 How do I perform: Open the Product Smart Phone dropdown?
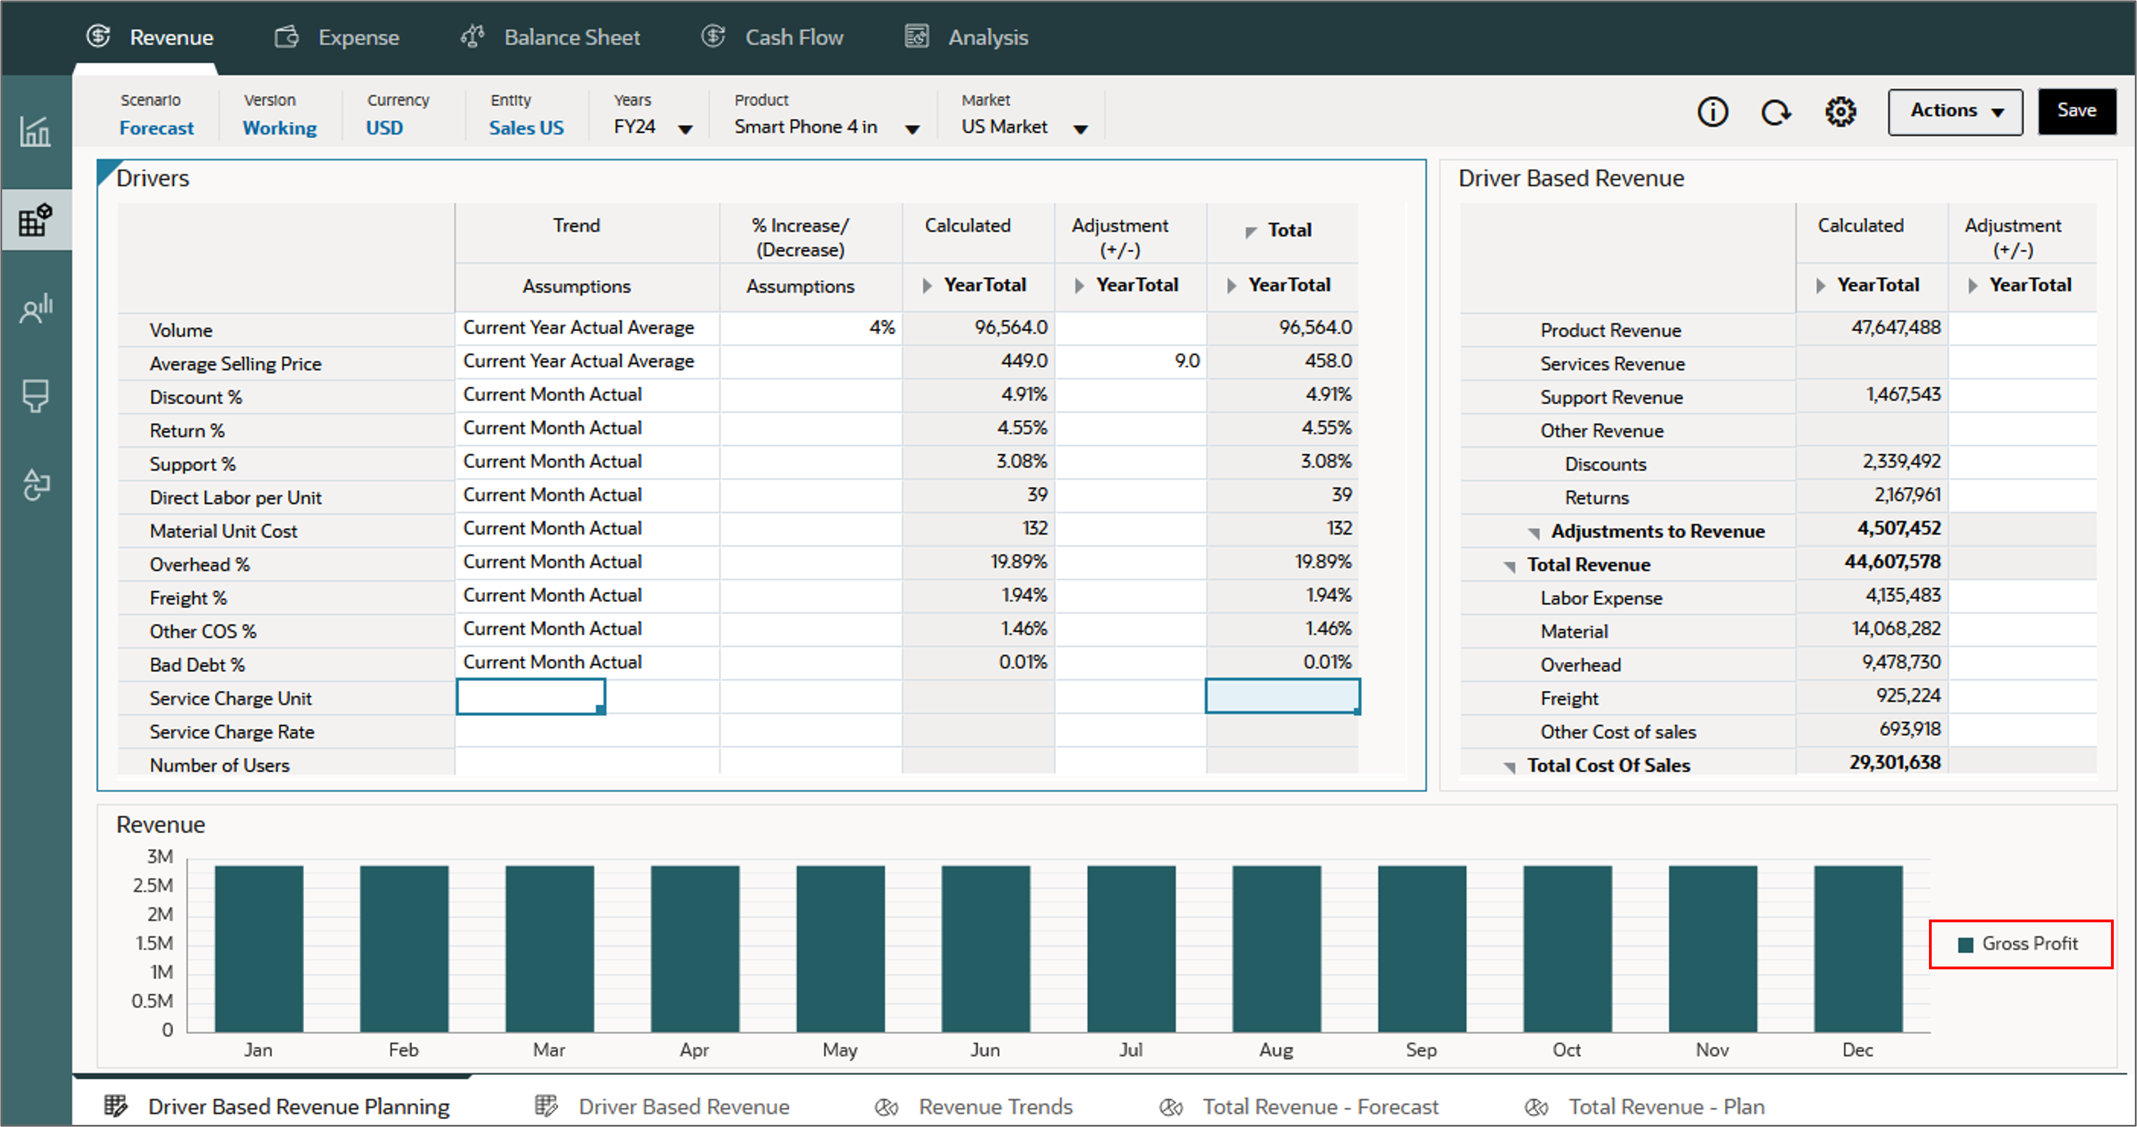[912, 129]
